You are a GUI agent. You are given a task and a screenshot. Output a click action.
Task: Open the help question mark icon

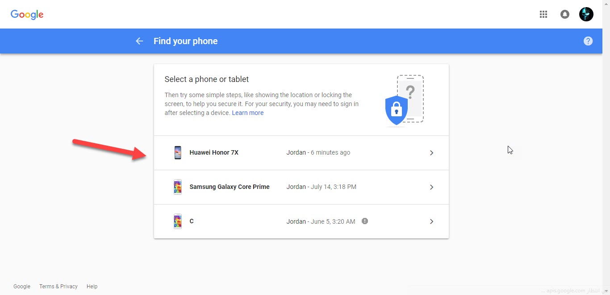tap(588, 41)
